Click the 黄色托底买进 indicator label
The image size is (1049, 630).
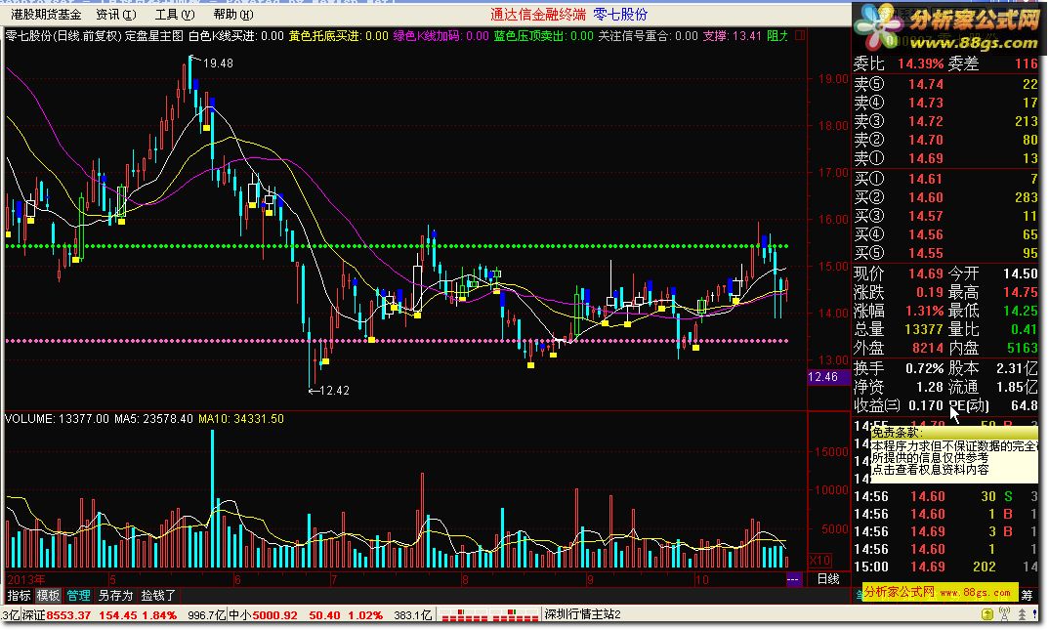pos(339,36)
